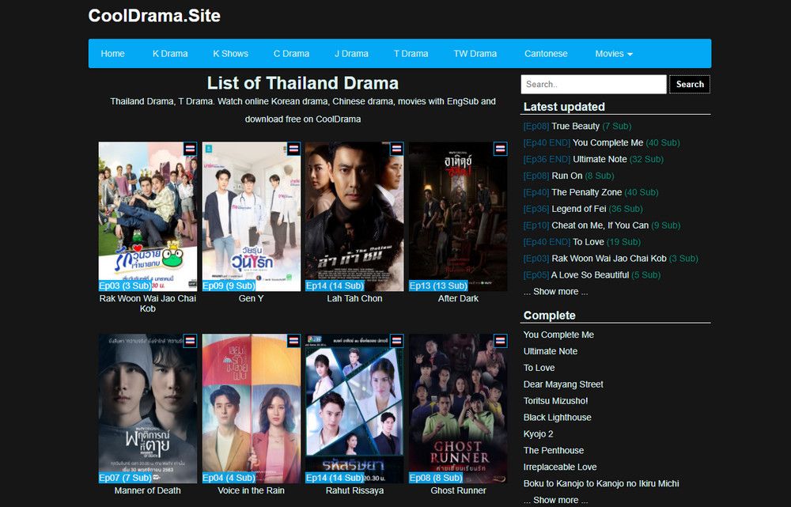791x507 pixels.
Task: Open the Ghost Runner poster thumbnail
Action: point(458,409)
